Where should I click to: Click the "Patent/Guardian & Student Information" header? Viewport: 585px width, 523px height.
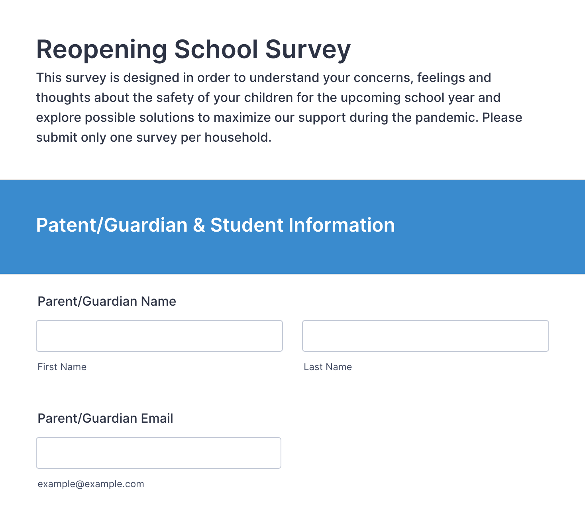point(215,225)
